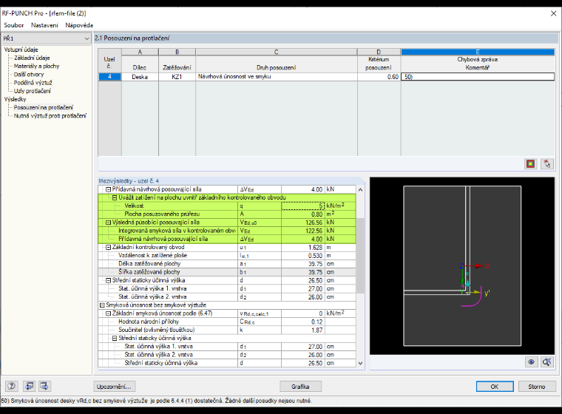The image size is (562, 414).
Task: Click the 0.60 design criterion cell
Action: click(379, 77)
